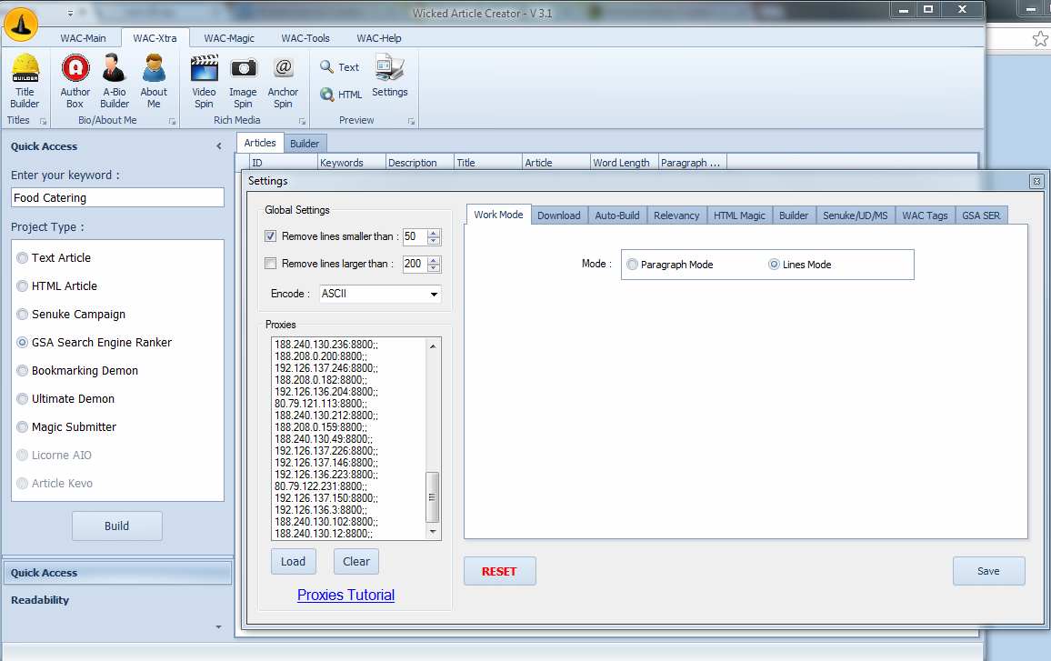Close the Settings panel
The height and width of the screenshot is (661, 1051).
[x=1036, y=181]
